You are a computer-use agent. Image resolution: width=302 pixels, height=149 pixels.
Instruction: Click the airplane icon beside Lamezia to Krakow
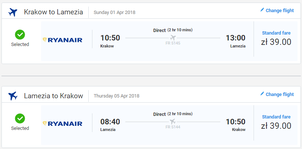click(13, 96)
